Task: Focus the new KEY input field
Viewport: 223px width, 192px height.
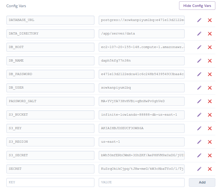Action: coord(50,182)
